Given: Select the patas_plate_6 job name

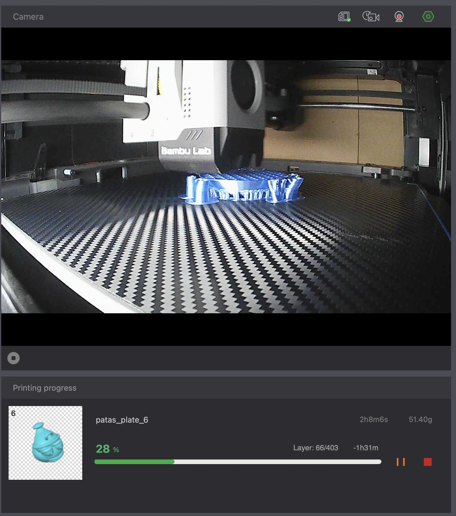Looking at the screenshot, I should point(122,420).
